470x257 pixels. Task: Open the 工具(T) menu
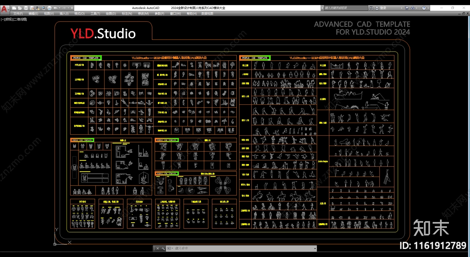point(95,13)
